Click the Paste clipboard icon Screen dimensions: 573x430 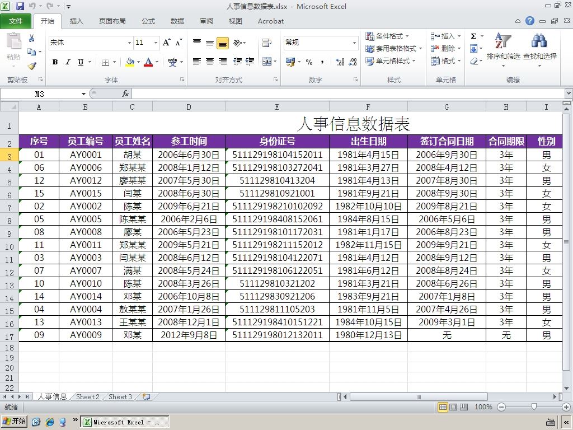pyautogui.click(x=13, y=41)
